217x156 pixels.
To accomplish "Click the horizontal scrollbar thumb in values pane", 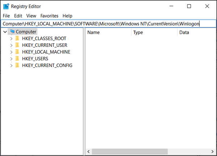I will click(129, 151).
